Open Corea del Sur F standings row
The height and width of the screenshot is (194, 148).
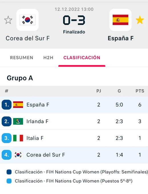74,155
